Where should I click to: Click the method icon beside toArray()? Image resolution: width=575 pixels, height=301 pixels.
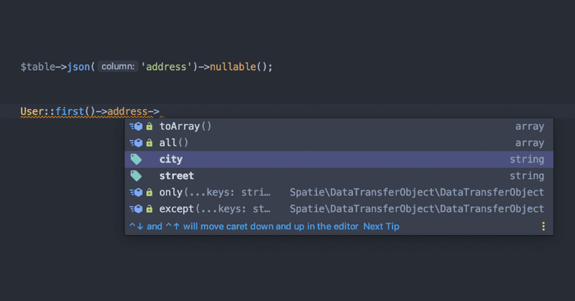click(136, 126)
